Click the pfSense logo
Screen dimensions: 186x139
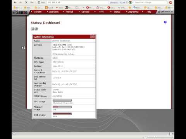[20, 12]
